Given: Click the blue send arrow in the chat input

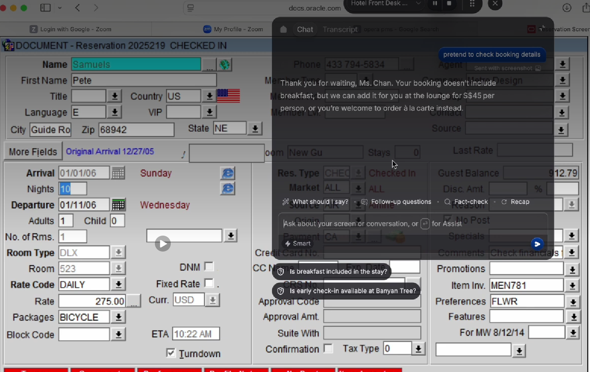Looking at the screenshot, I should point(537,244).
